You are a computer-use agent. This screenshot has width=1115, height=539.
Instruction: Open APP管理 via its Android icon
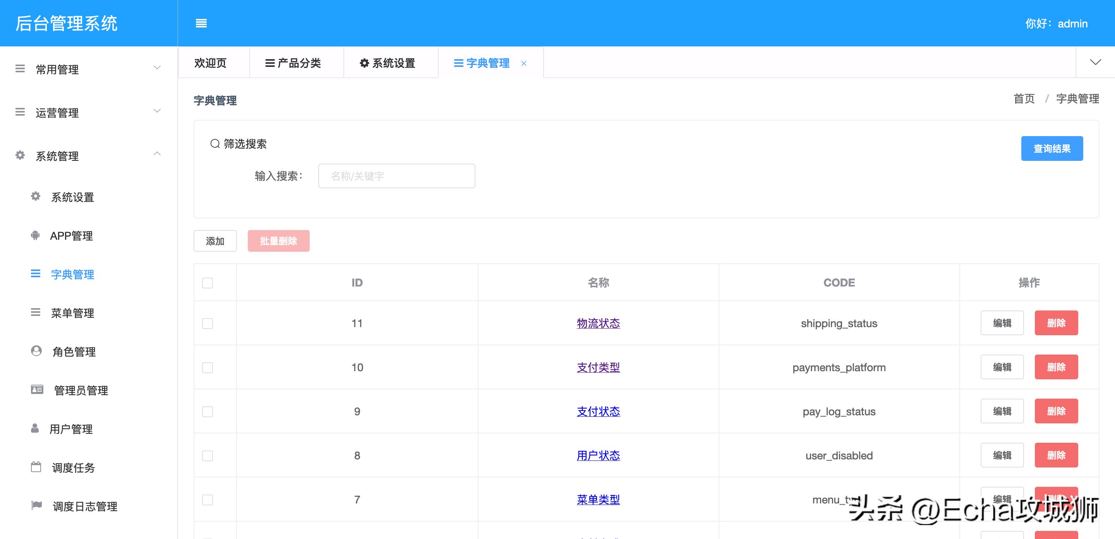(35, 235)
